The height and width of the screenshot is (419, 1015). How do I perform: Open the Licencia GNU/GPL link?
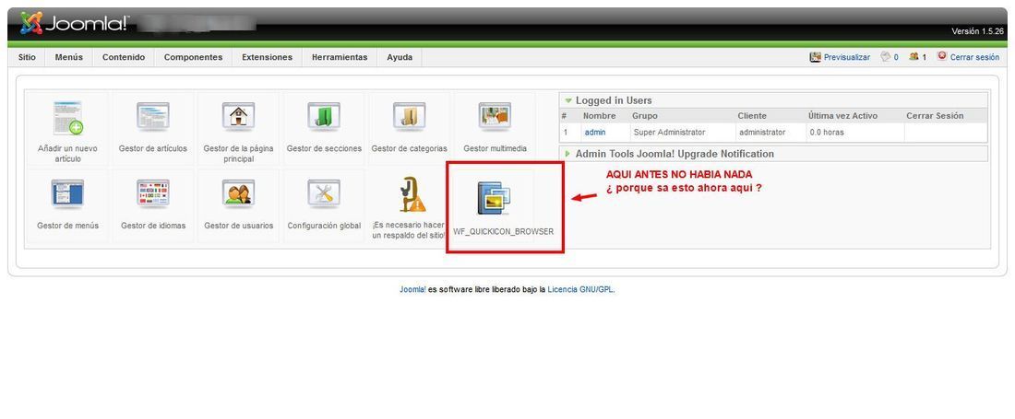coord(580,290)
